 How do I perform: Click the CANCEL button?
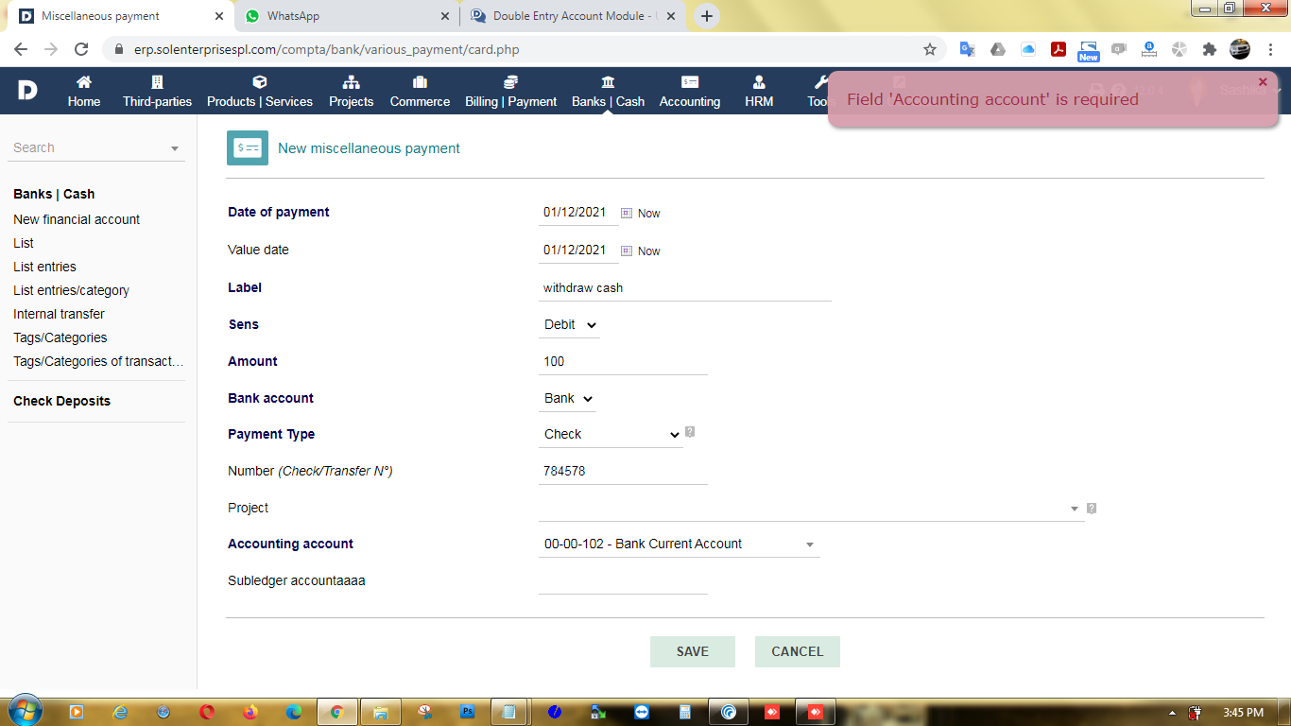(x=798, y=651)
